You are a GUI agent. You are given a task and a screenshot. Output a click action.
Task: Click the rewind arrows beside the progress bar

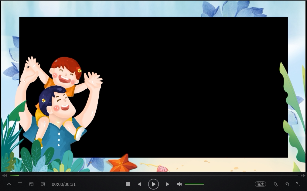click(x=4, y=176)
